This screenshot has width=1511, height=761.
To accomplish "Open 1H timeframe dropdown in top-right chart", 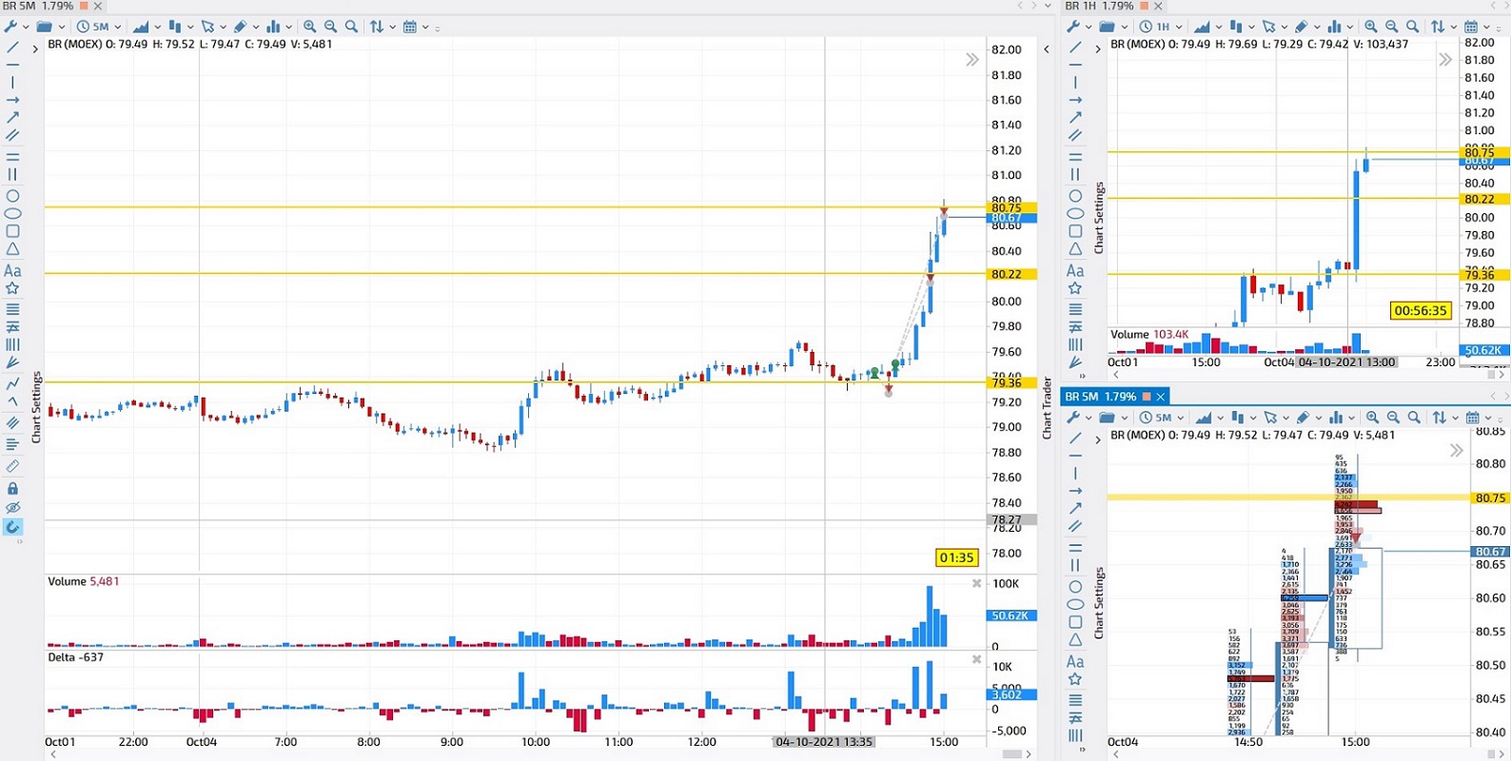I will point(1162,27).
